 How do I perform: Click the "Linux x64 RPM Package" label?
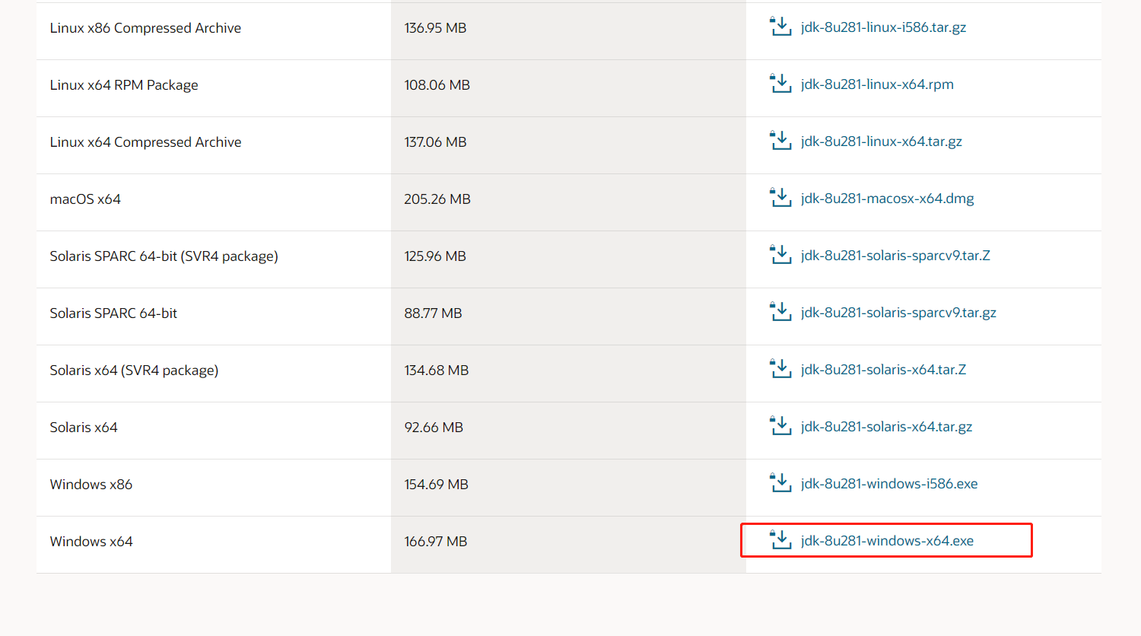pos(124,85)
